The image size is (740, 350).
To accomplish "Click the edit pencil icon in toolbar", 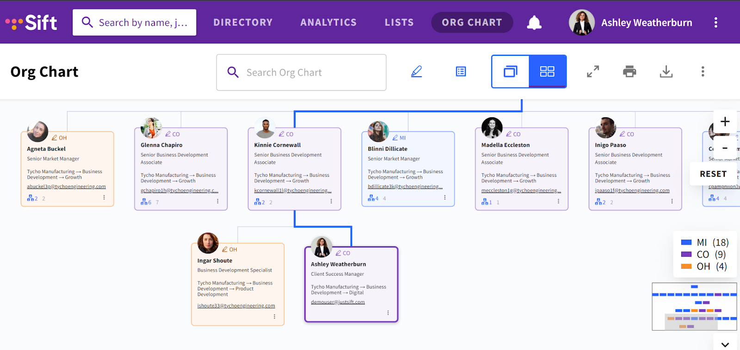I will pos(417,72).
